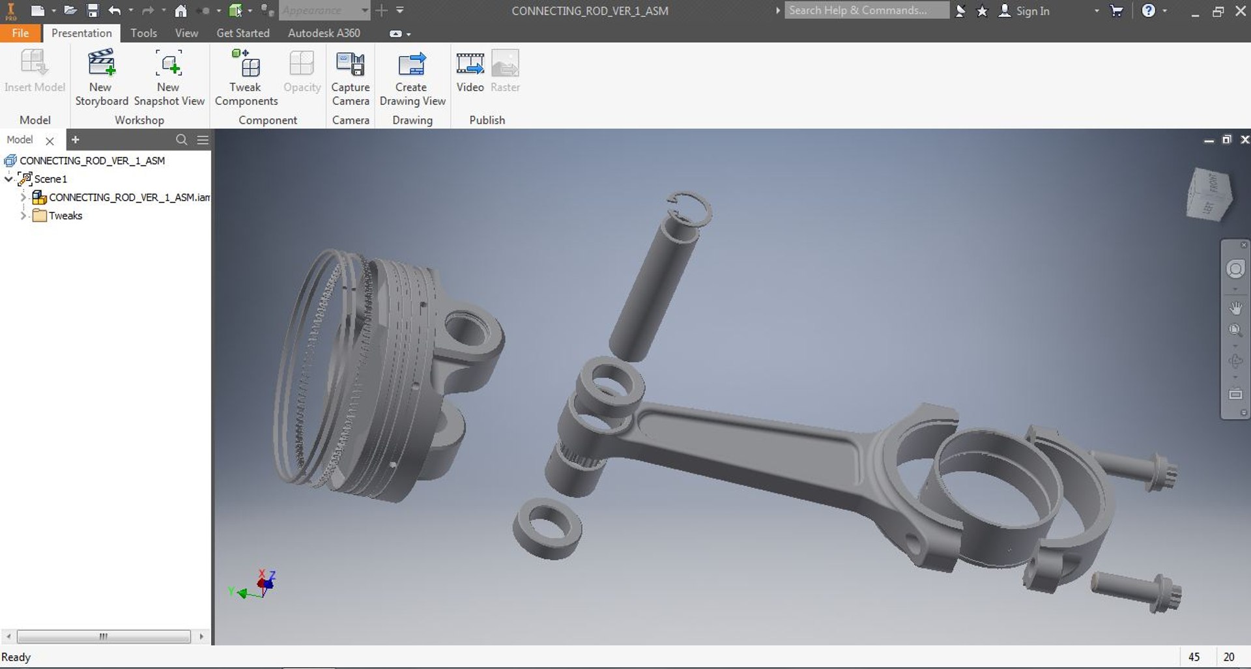The height and width of the screenshot is (669, 1251).
Task: Click the browser horizontal scrollbar right arrow
Action: (x=201, y=636)
